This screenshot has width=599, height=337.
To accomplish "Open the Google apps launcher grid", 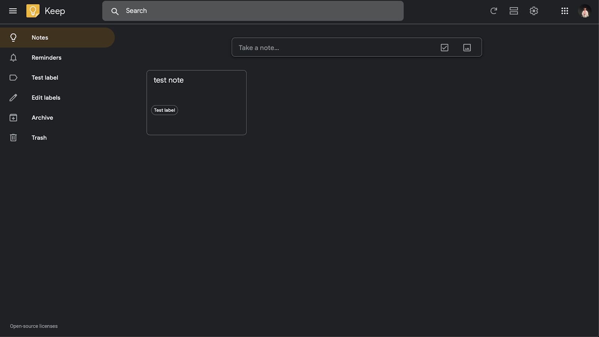I will (565, 11).
